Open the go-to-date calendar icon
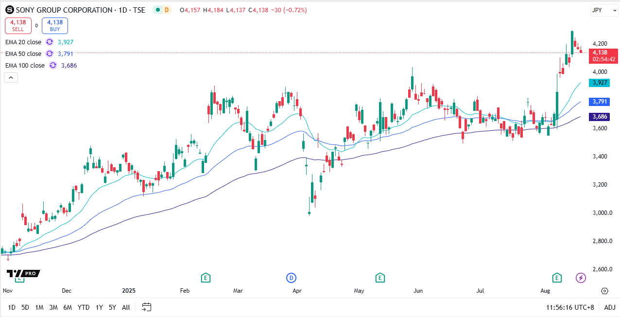 point(147,307)
